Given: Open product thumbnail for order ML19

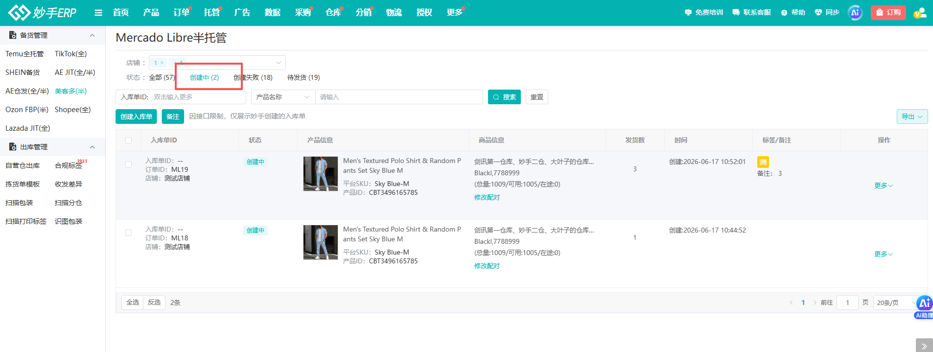Looking at the screenshot, I should [321, 174].
